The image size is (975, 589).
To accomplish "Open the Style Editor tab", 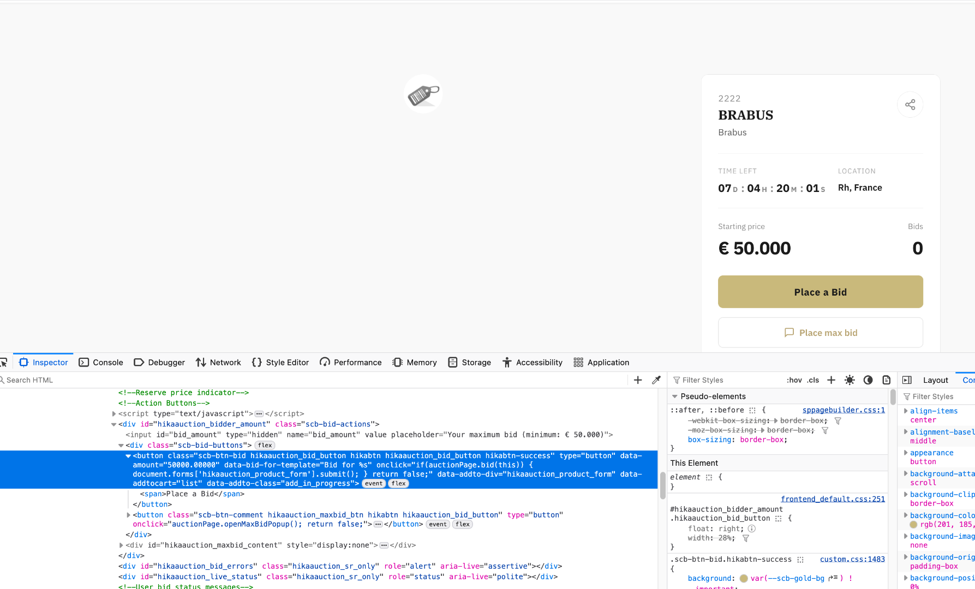I will pos(280,363).
